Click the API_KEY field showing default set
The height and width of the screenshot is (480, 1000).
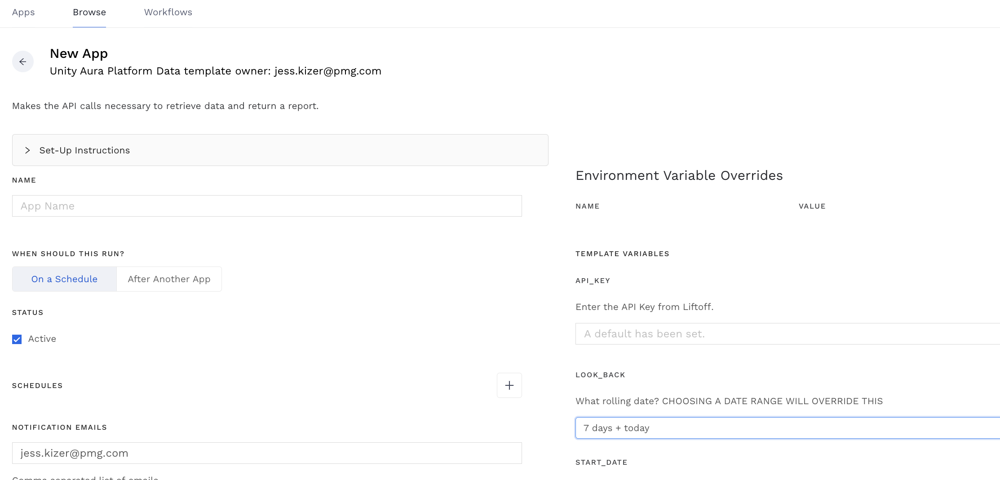pos(787,334)
